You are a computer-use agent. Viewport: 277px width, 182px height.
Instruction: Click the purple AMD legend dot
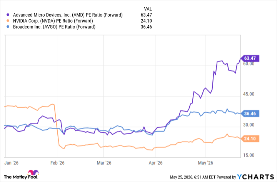(8, 15)
